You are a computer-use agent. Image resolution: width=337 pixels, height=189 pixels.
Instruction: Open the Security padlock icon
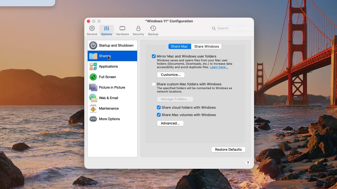(x=138, y=28)
